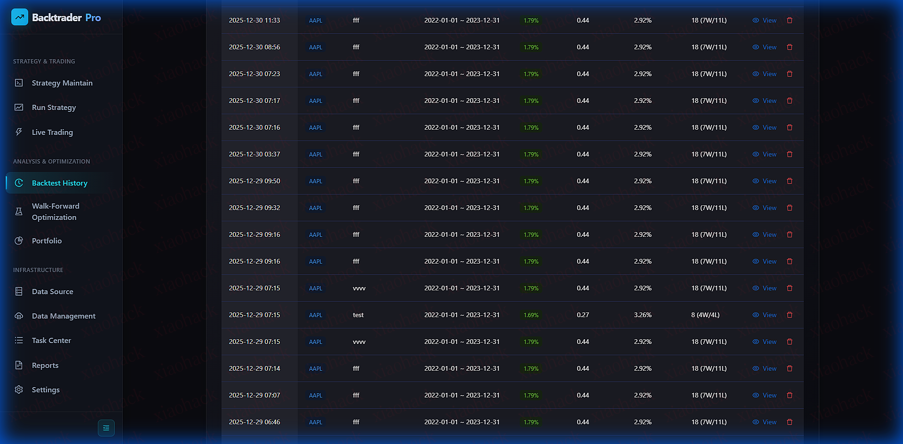
Task: Open Portfolio via the pie chart icon
Action: coord(19,241)
